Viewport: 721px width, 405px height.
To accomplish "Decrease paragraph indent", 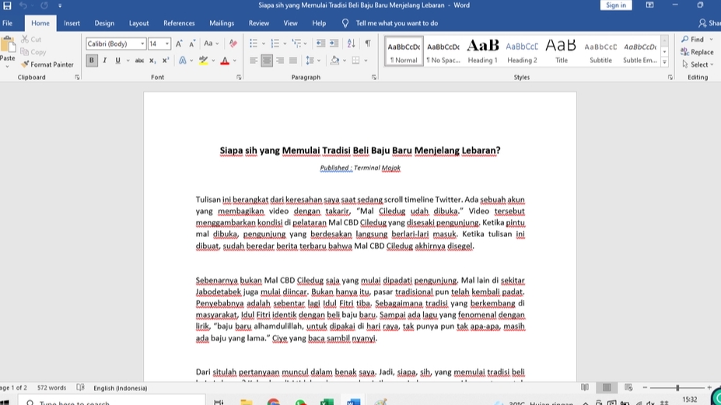I will (320, 44).
